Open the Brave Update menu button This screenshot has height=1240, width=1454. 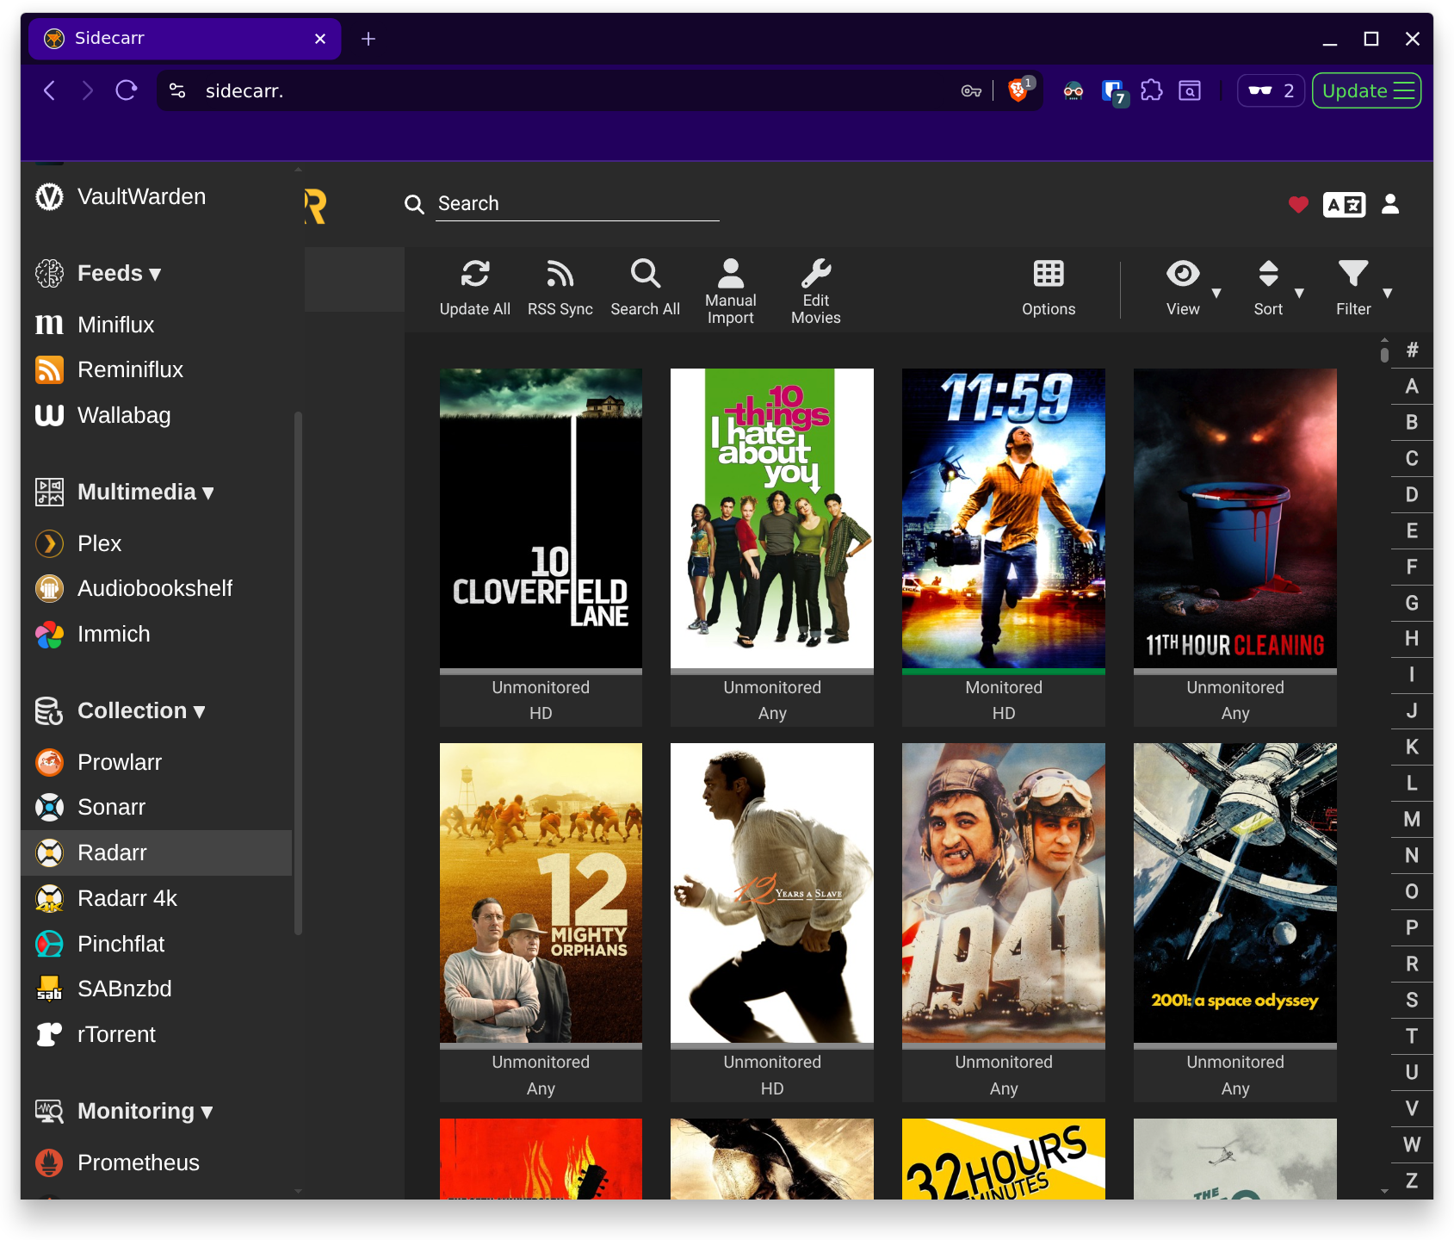point(1366,90)
